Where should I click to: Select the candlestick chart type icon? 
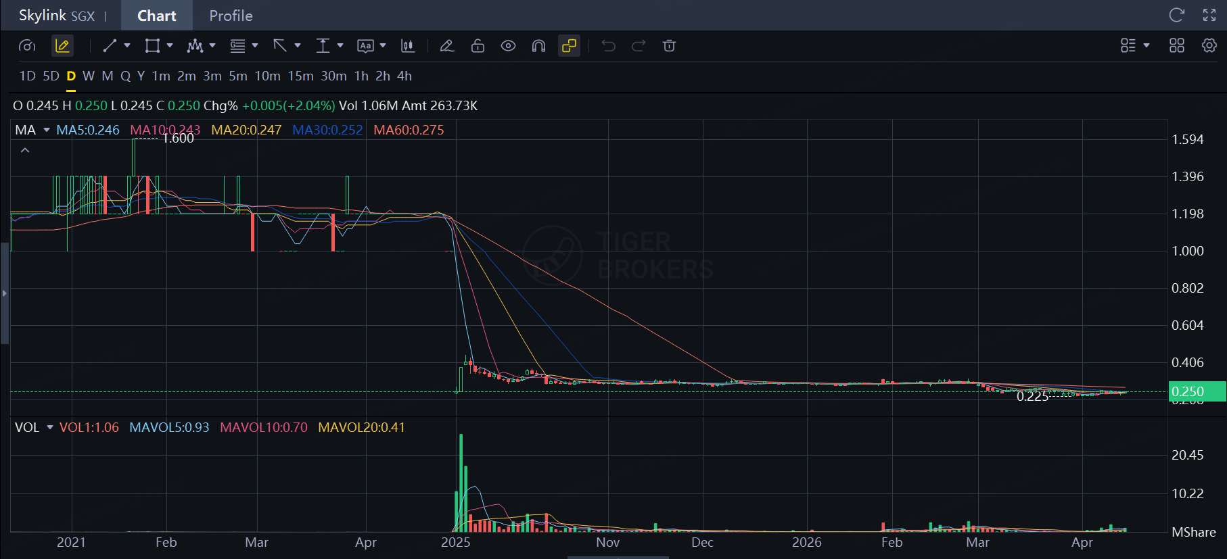click(x=407, y=46)
